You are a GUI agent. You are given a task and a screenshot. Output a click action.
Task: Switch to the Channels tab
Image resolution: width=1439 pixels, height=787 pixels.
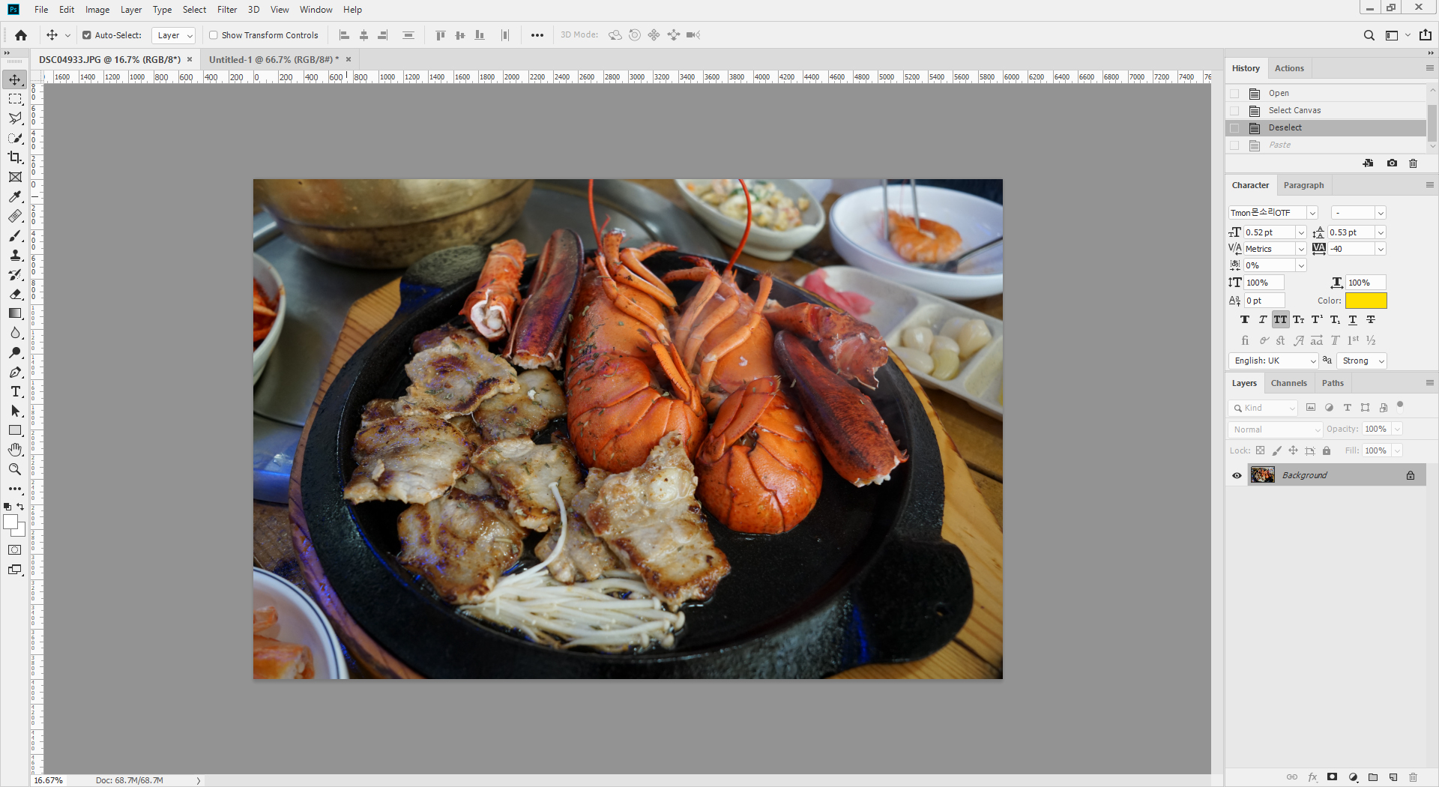click(1288, 383)
